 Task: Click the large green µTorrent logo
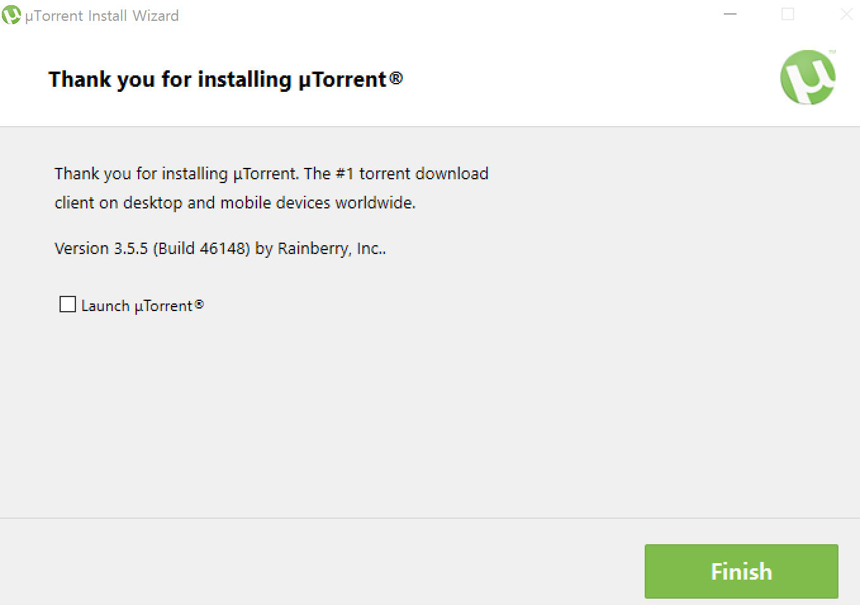coord(808,77)
